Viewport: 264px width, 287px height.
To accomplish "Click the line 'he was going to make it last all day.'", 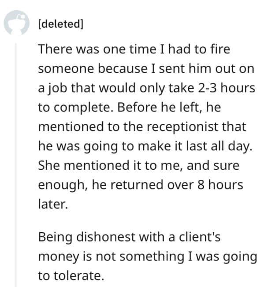I will (x=145, y=146).
